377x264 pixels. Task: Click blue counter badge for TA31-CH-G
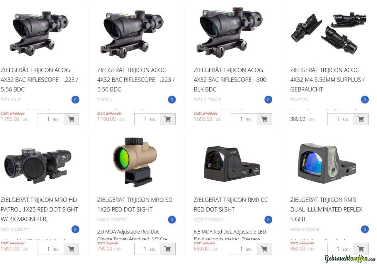(75, 100)
